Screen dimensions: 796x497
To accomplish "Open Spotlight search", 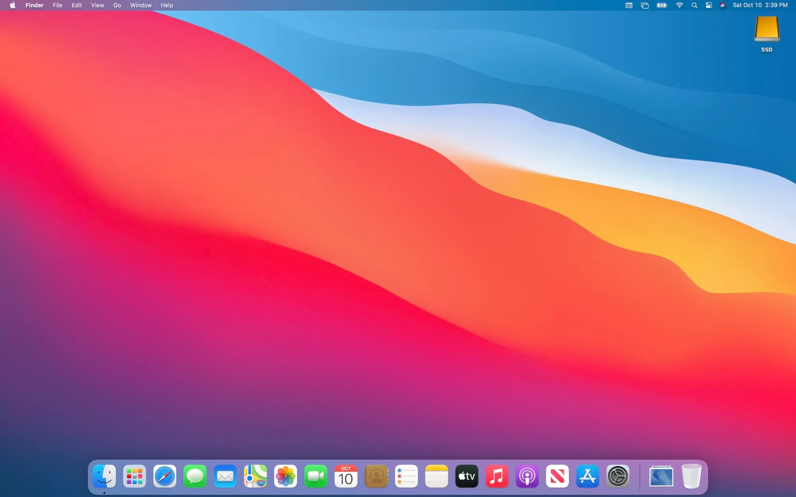I will 695,5.
